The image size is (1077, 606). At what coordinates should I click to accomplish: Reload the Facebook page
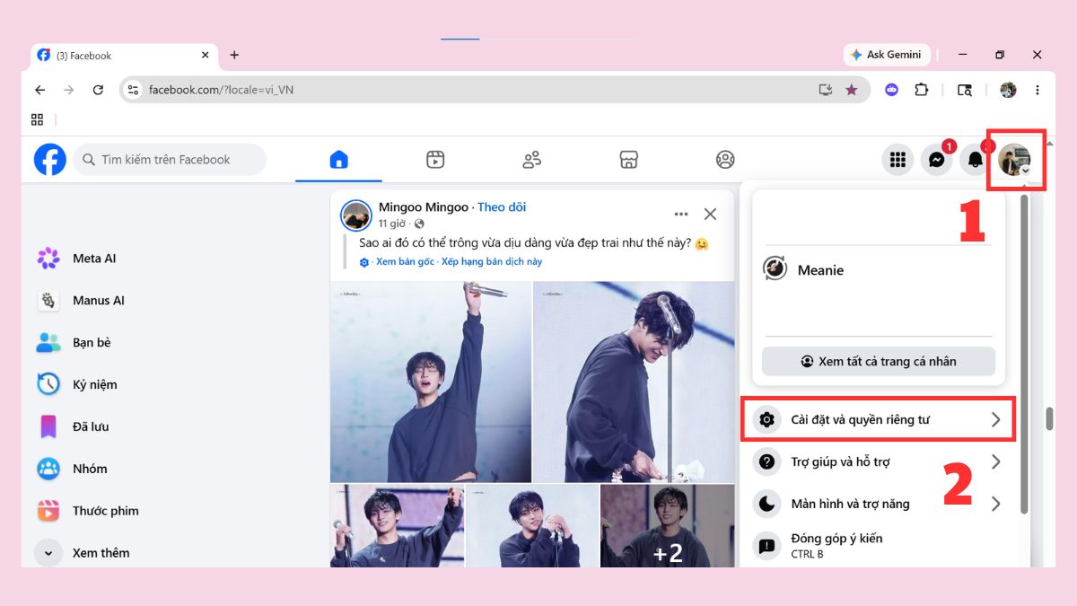coord(99,90)
